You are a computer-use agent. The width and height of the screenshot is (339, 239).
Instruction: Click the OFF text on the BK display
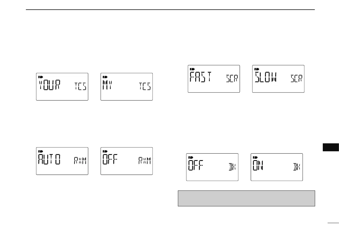(196, 165)
